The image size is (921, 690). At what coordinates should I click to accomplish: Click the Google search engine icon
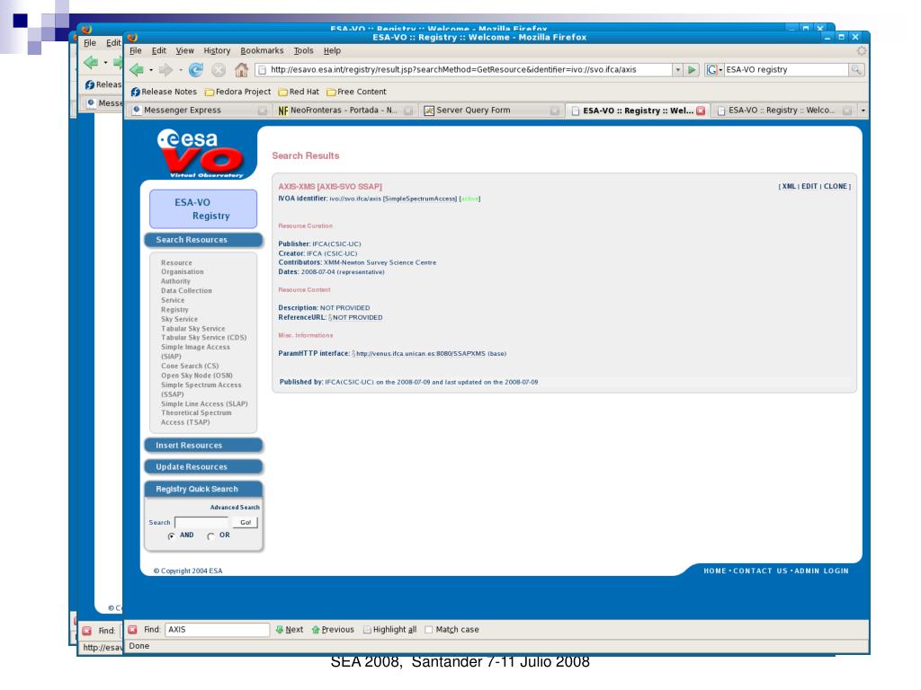712,70
